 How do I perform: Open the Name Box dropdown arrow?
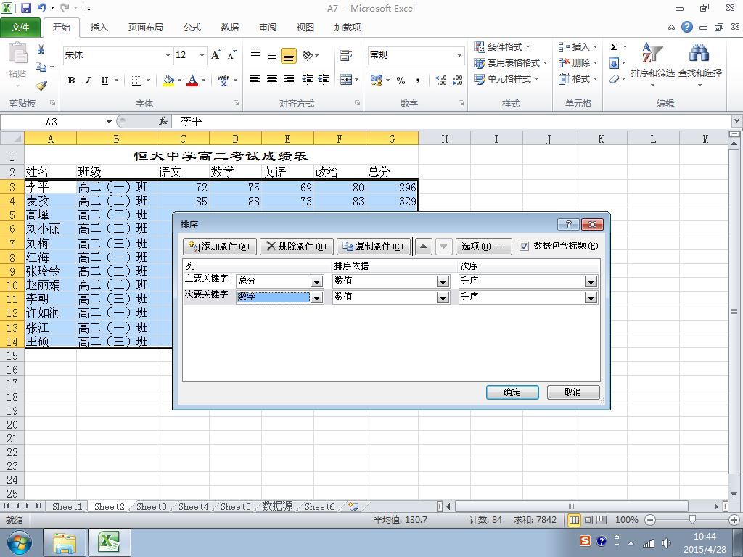coord(109,122)
